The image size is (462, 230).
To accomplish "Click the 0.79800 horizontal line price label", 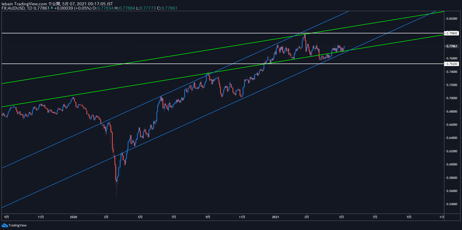I will 452,33.
